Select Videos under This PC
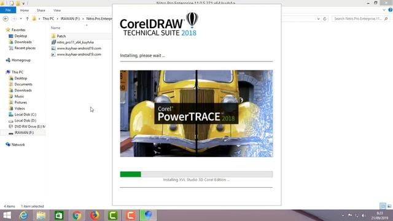The width and height of the screenshot is (393, 221). point(20,109)
